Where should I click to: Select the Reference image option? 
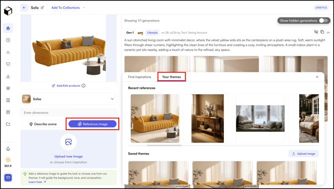(92, 124)
